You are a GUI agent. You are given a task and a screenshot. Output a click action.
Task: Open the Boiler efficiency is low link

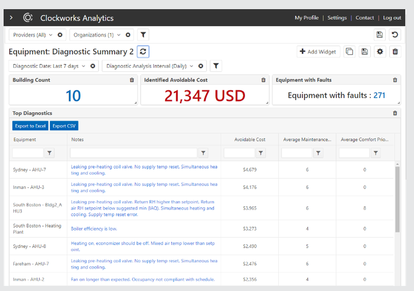point(94,229)
